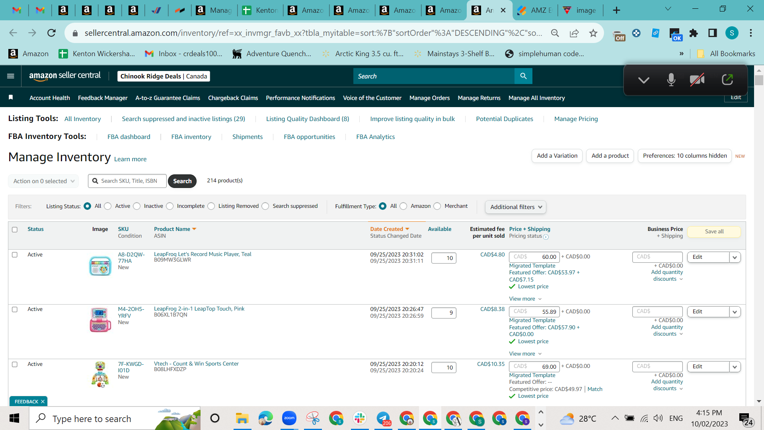Screen dimensions: 764x430
Task: Open the pricing status info icon
Action: click(546, 237)
